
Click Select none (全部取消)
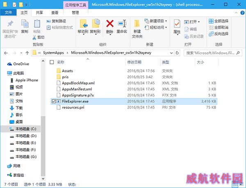pos(219,27)
